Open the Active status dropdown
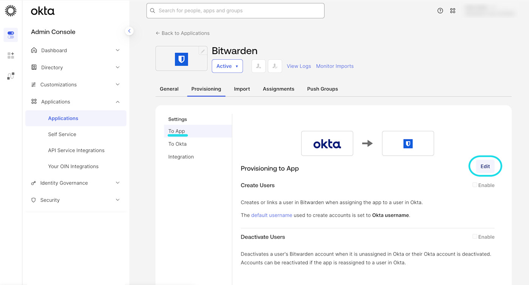This screenshot has width=529, height=285. [x=227, y=66]
